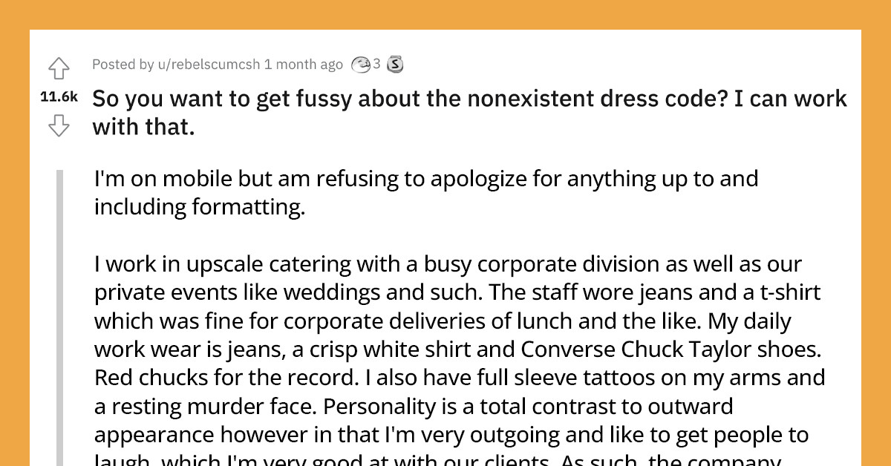The height and width of the screenshot is (466, 891).
Task: Click the downvote icon below the score
Action: (x=59, y=123)
